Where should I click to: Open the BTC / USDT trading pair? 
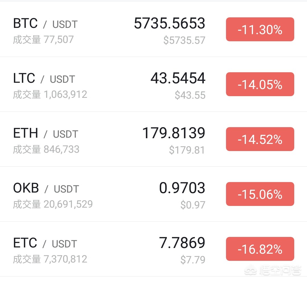(45, 24)
